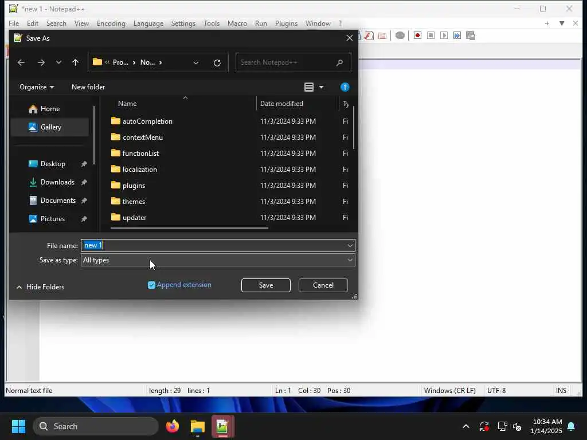Select Gallery in navigation pane
Screen dimensions: 587x440
[x=50, y=127]
